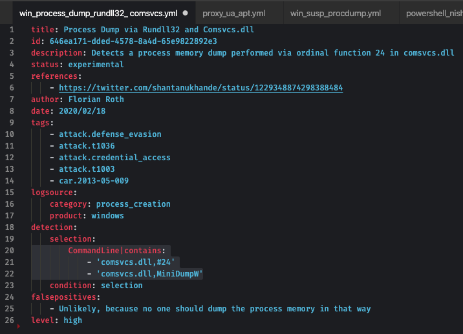Open the twitter.com/shantanukhande status link
463x334 pixels.
[x=201, y=88]
